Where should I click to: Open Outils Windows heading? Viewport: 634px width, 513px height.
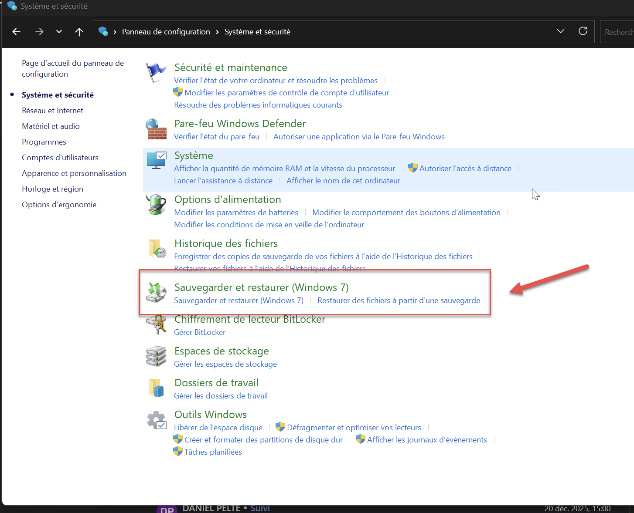point(211,415)
